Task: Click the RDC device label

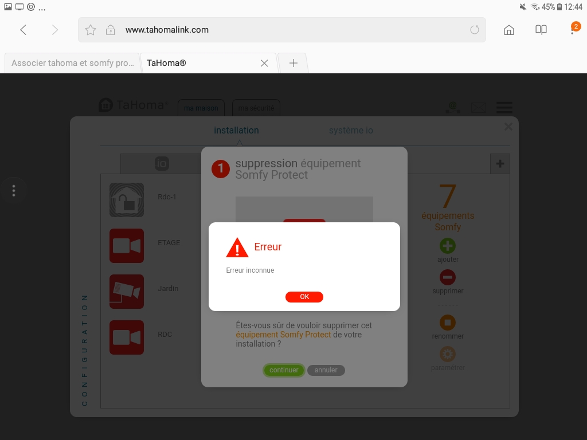Action: [165, 335]
